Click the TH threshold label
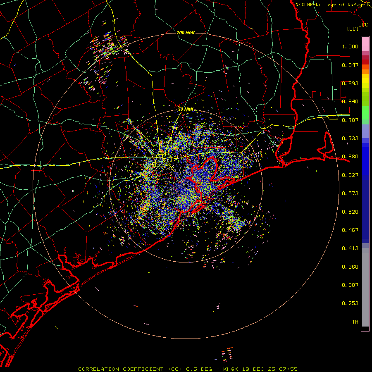This screenshot has width=372, height=372. coord(355,322)
